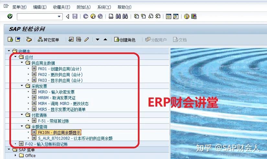The image size is (267, 159).
Task: Collapse the SAP 菜单 node
Action: pos(9,149)
